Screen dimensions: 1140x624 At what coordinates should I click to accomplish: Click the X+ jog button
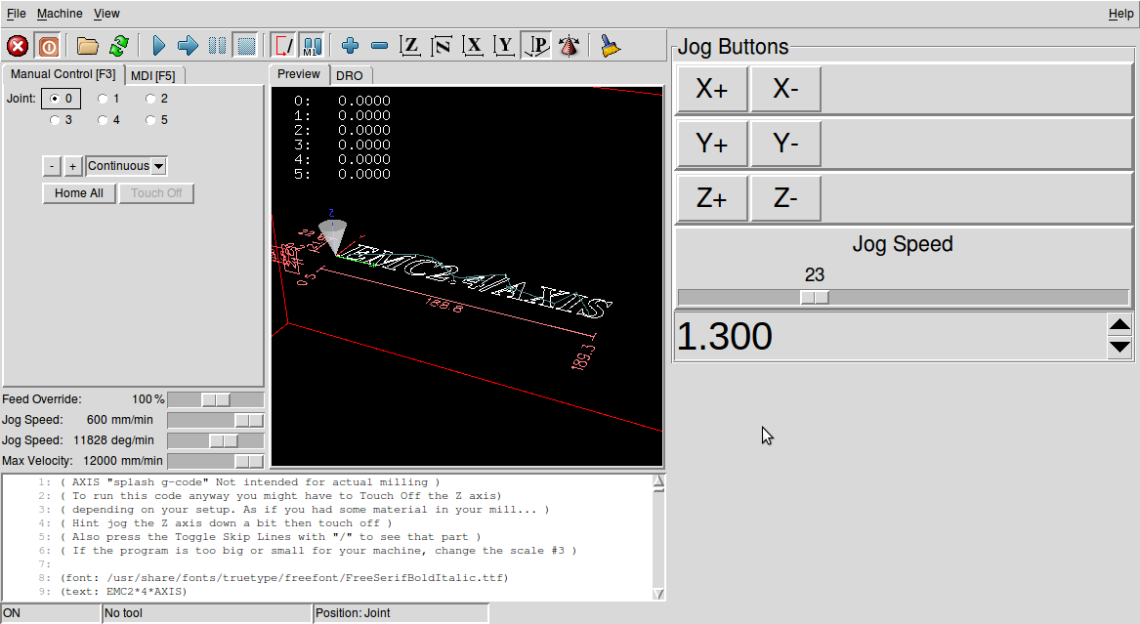click(712, 89)
